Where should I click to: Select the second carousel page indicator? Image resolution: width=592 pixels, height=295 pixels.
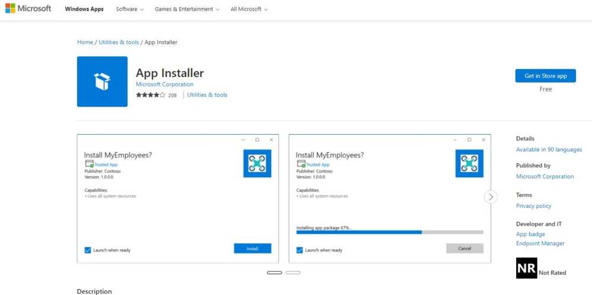(293, 273)
